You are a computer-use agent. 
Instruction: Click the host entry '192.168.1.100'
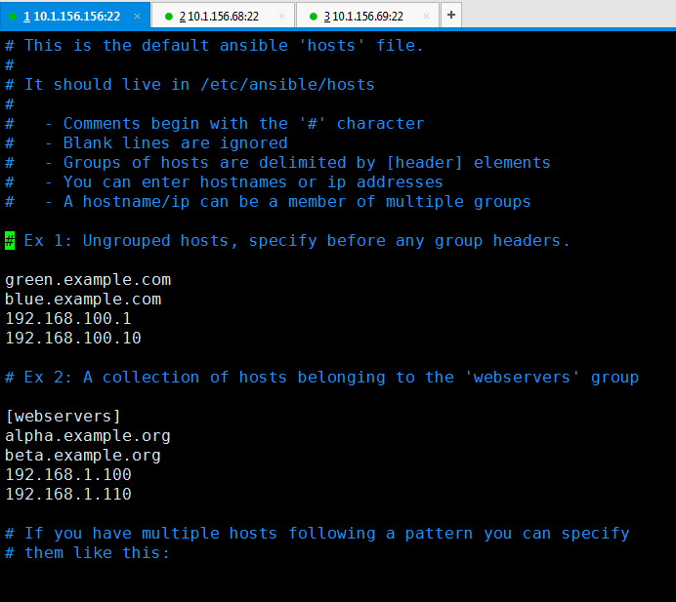[x=68, y=474]
